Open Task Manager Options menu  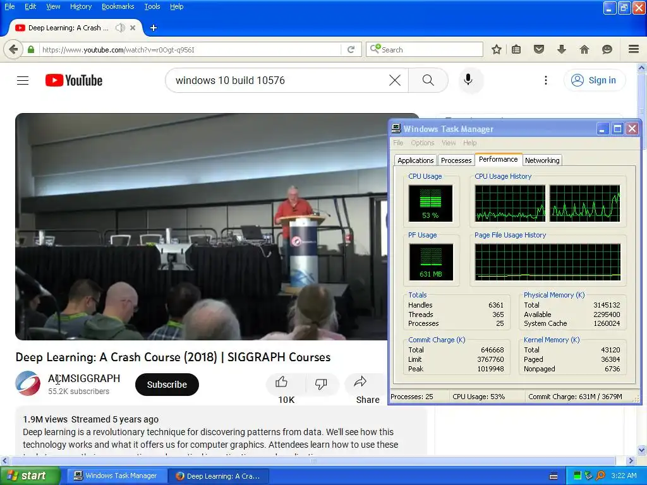point(423,143)
